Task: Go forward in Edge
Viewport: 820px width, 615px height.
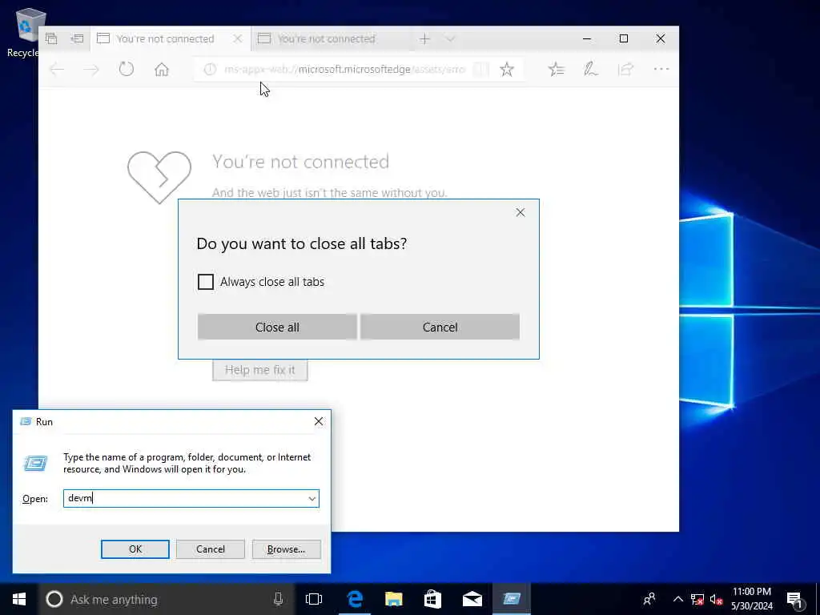Action: [91, 69]
